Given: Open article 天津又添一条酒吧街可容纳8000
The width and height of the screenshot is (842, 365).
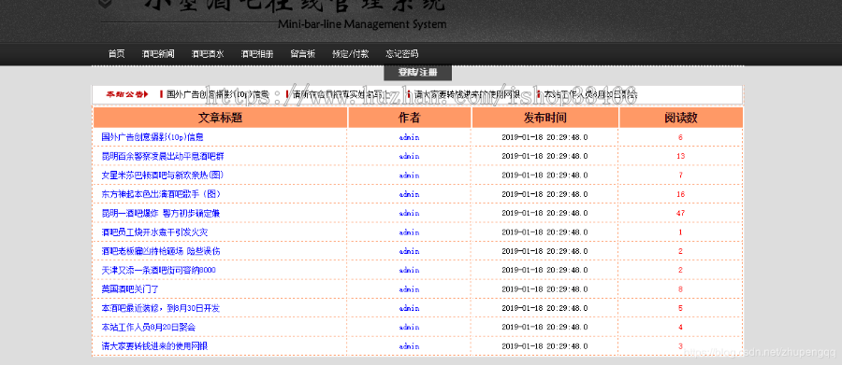Looking at the screenshot, I should 158,270.
